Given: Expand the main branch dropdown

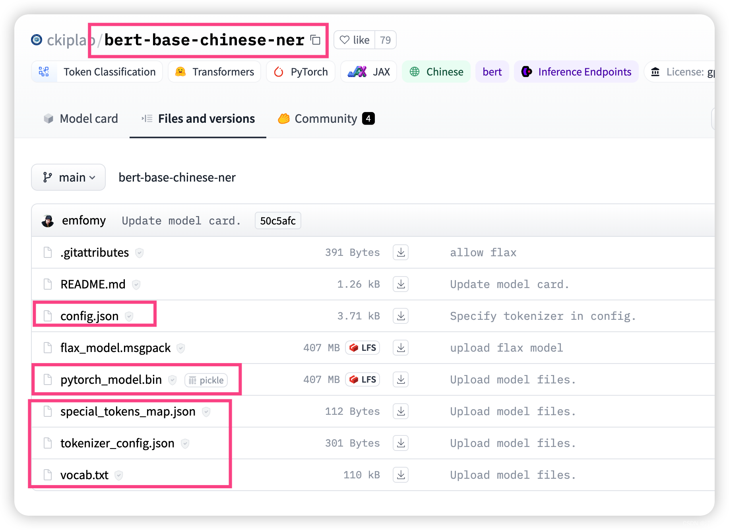Looking at the screenshot, I should pos(68,177).
